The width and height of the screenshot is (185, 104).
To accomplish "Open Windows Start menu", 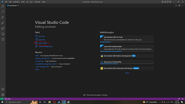I will (x=2, y=102).
